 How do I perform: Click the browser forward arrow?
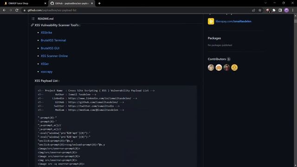pos(10,10)
